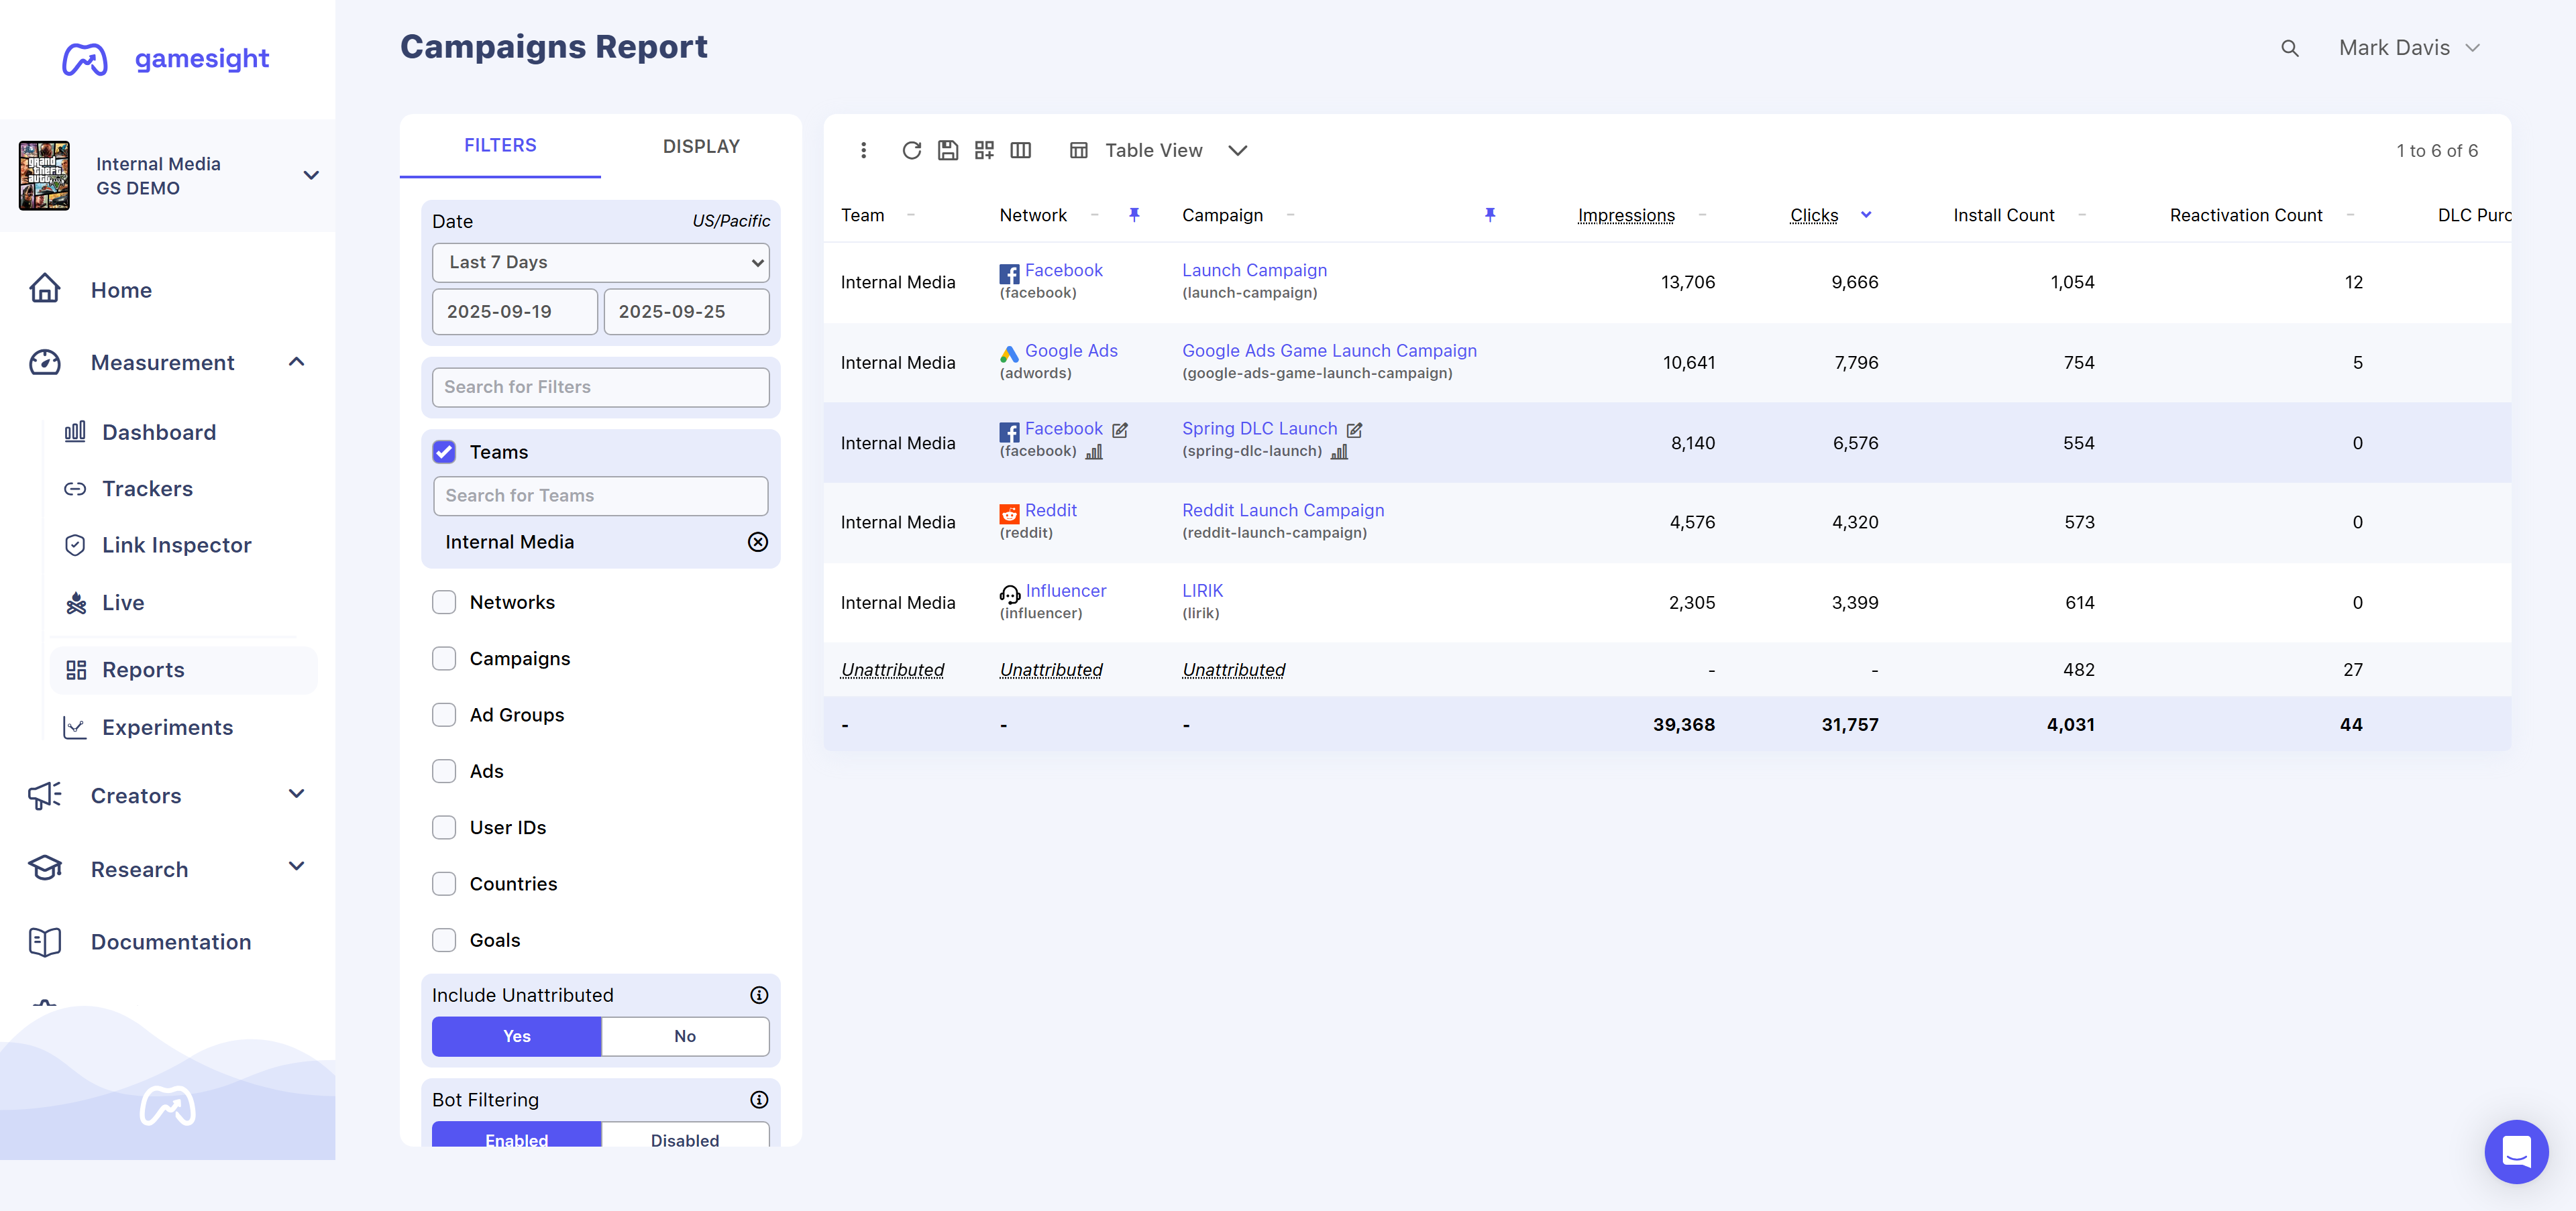Screen dimensions: 2576x1211
Task: Uncheck the Teams filter checkbox
Action: tap(444, 452)
